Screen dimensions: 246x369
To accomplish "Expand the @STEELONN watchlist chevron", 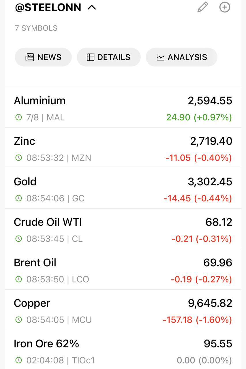I will (x=91, y=8).
